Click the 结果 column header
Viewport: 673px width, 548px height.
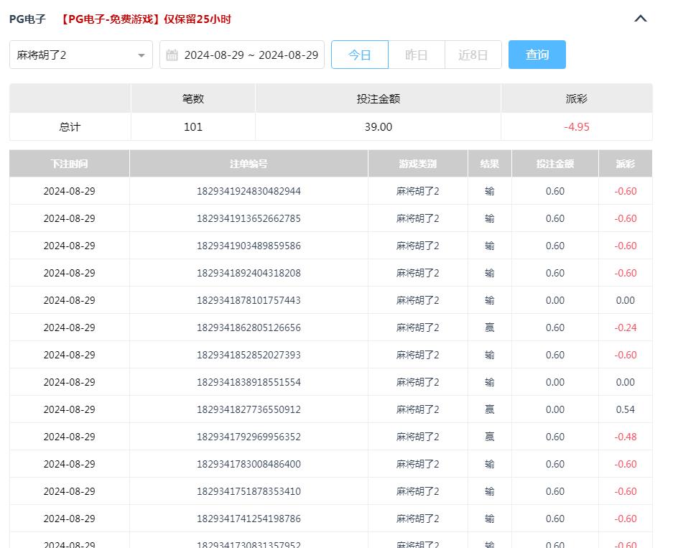tap(489, 163)
